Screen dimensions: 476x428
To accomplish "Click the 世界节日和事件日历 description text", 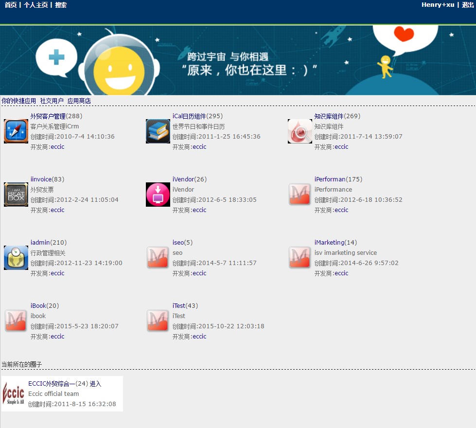I will point(198,126).
